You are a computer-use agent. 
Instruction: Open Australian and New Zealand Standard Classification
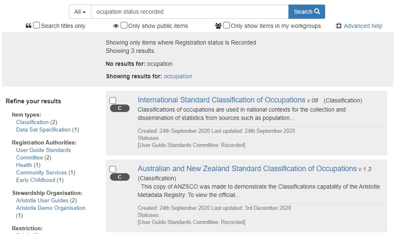point(247,169)
